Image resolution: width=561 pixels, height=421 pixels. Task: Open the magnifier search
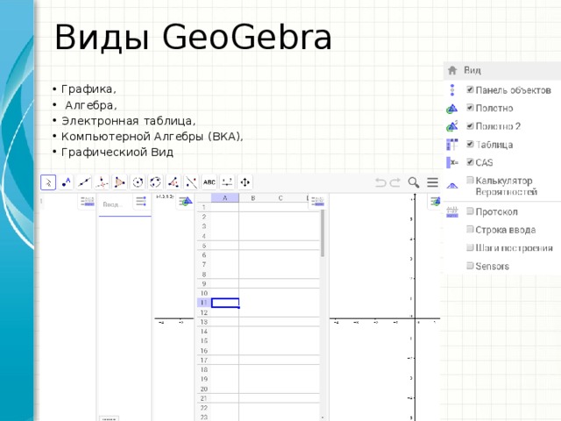pyautogui.click(x=414, y=182)
